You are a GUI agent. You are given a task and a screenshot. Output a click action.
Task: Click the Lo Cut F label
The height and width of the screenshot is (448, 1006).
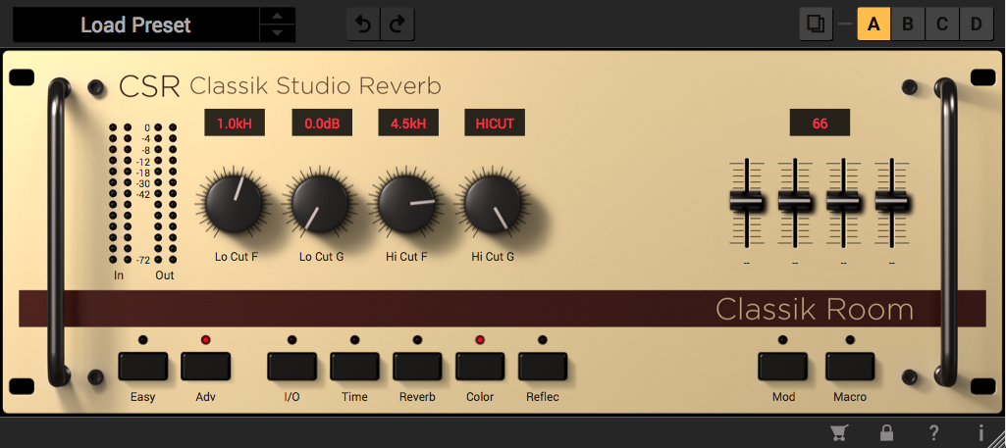(237, 257)
